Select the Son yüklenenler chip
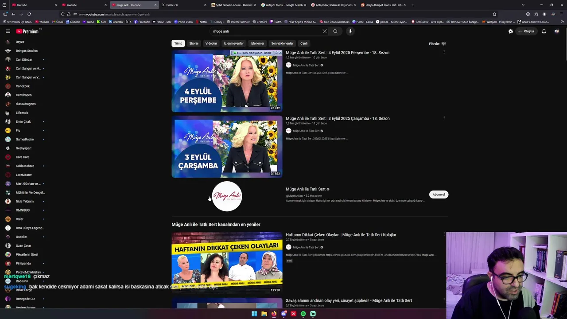Viewport: 567px width, 319px height. tap(282, 43)
